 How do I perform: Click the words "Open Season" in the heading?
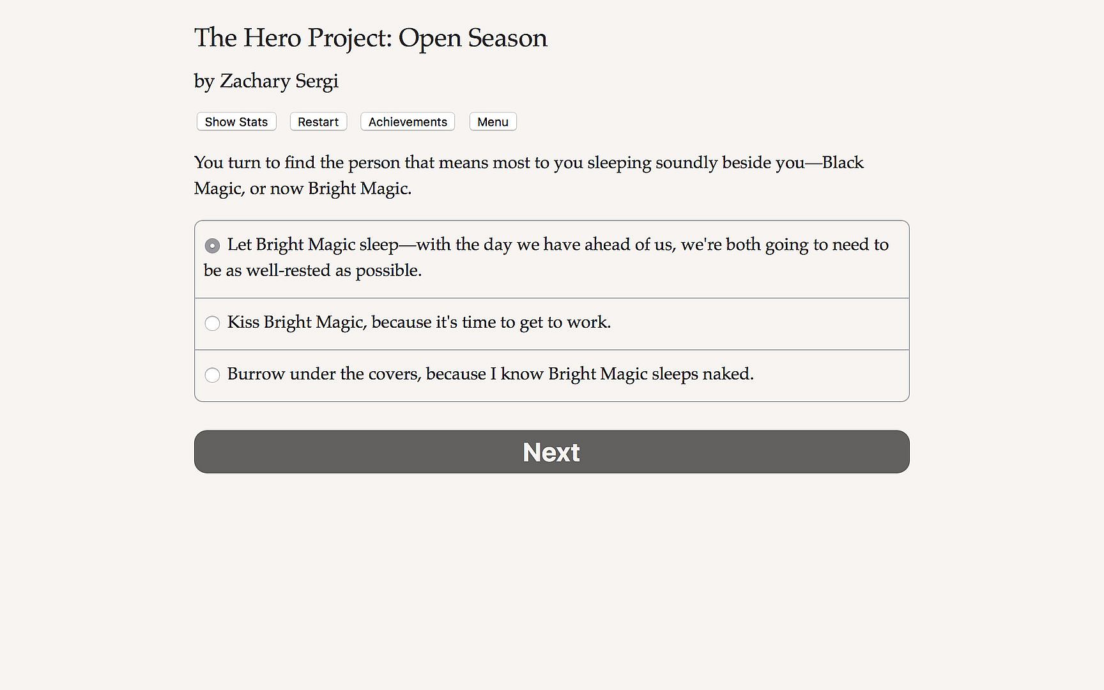click(473, 38)
